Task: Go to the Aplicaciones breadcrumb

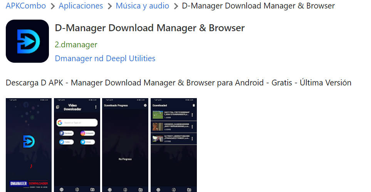Action: [81, 6]
